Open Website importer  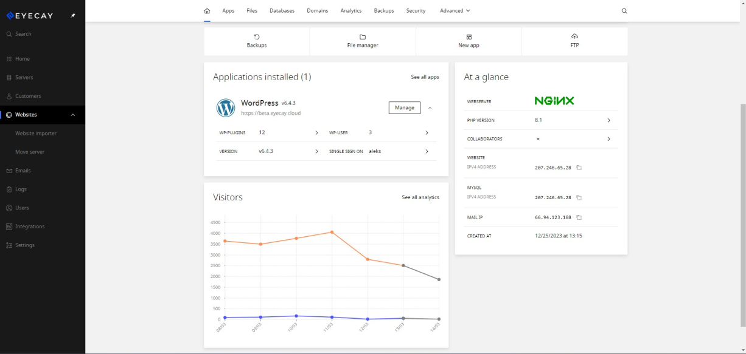(36, 134)
